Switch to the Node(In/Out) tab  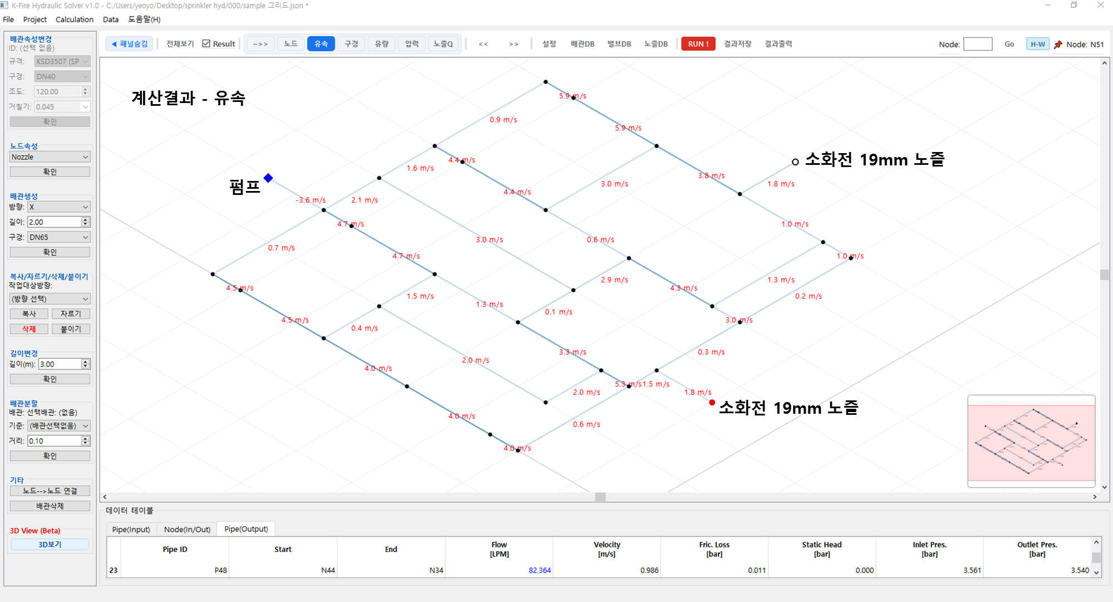coord(187,529)
